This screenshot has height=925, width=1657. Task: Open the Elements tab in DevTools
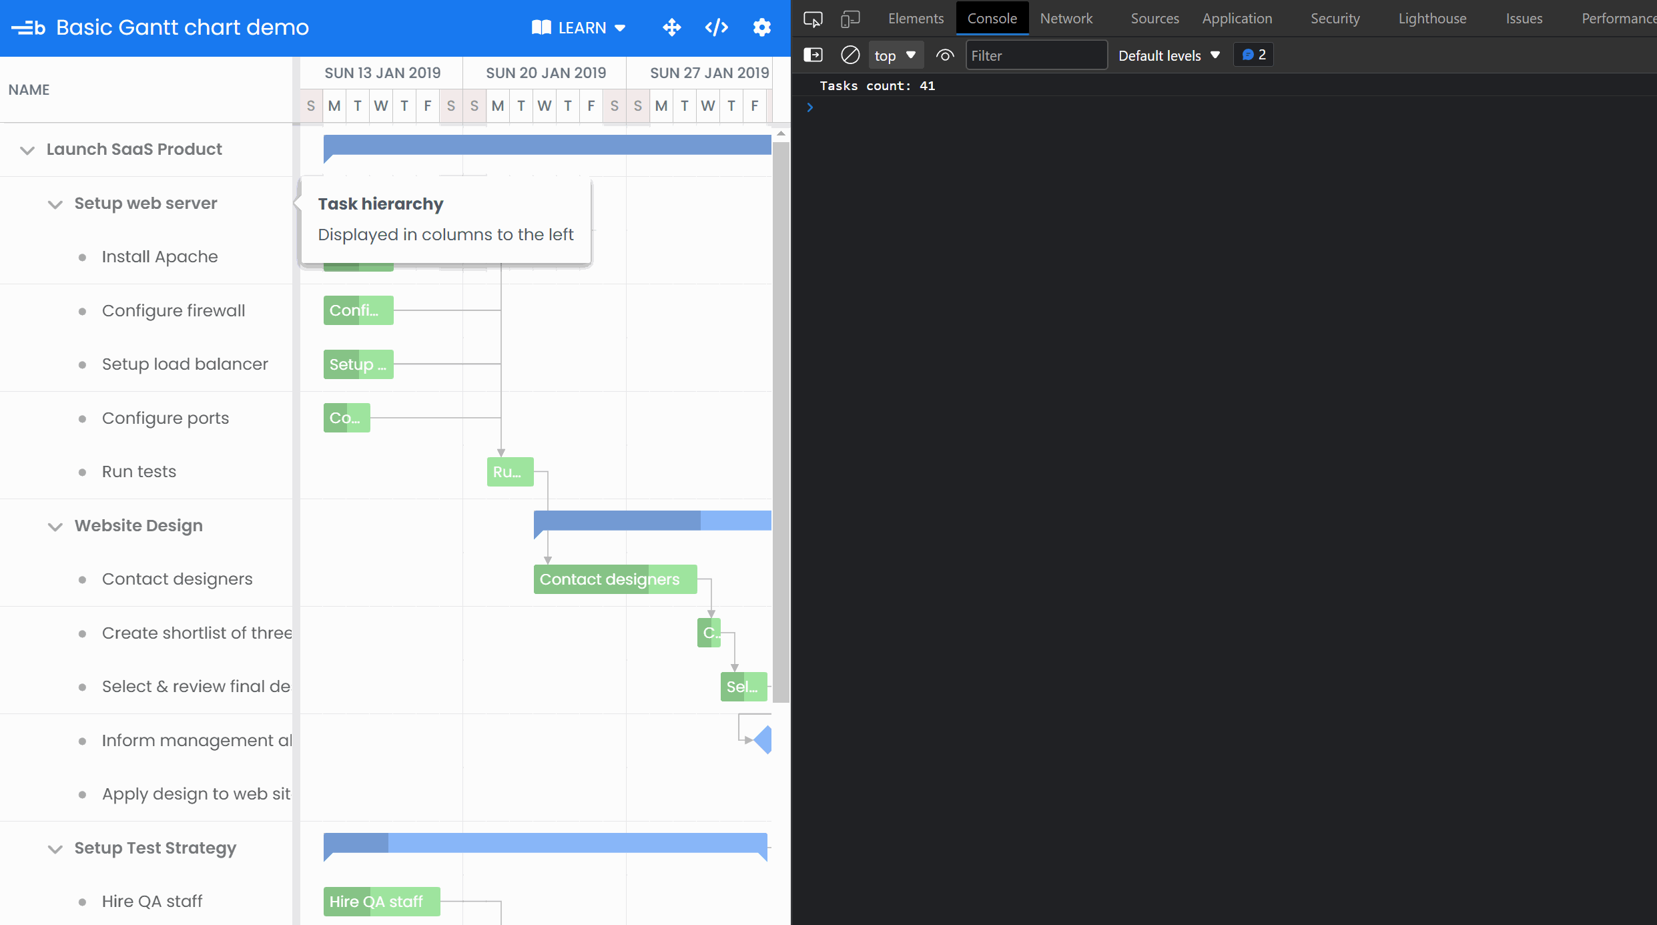pyautogui.click(x=915, y=18)
